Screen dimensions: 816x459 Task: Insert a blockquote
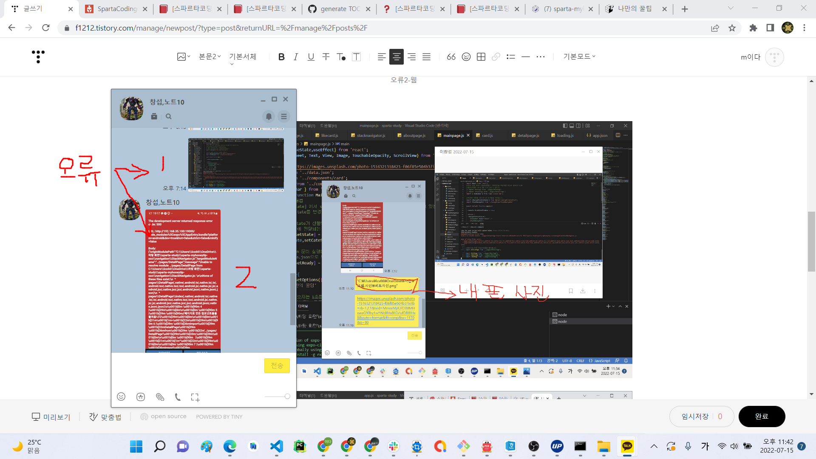click(x=451, y=57)
